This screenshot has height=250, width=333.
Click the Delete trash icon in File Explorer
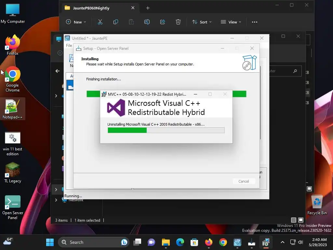tap(178, 22)
